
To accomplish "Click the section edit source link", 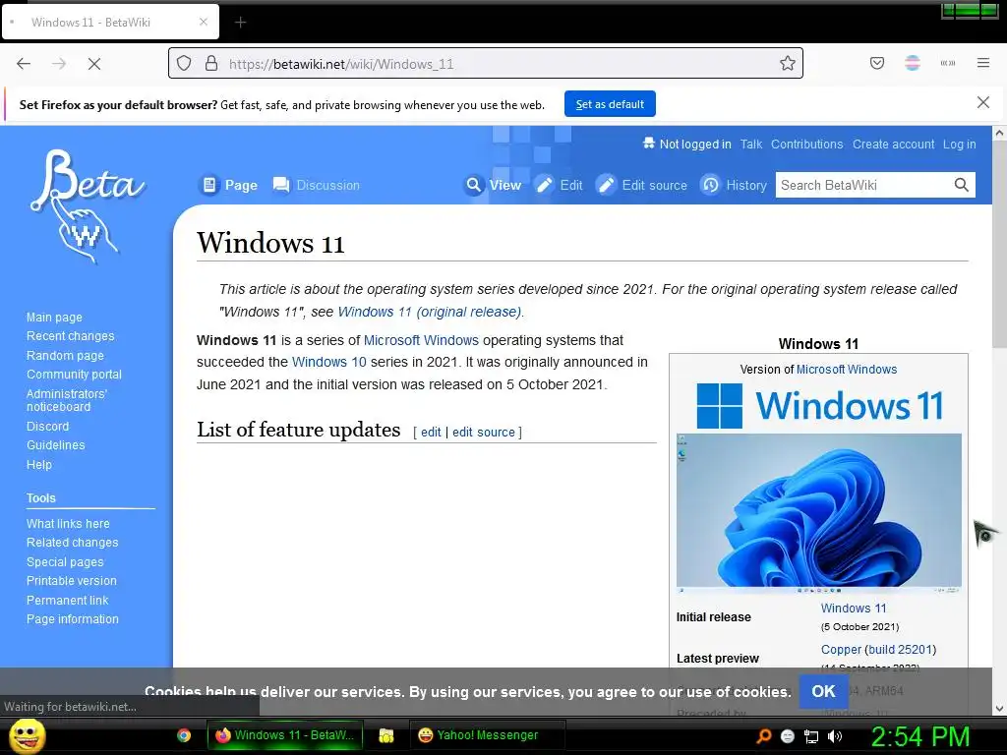I will (x=484, y=433).
